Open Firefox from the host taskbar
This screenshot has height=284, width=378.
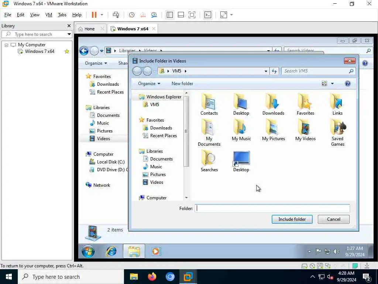pyautogui.click(x=152, y=277)
